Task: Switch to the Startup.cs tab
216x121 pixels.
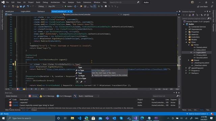Action: pos(41,11)
